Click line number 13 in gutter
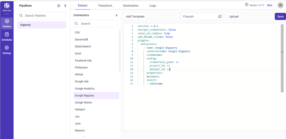 point(132,69)
